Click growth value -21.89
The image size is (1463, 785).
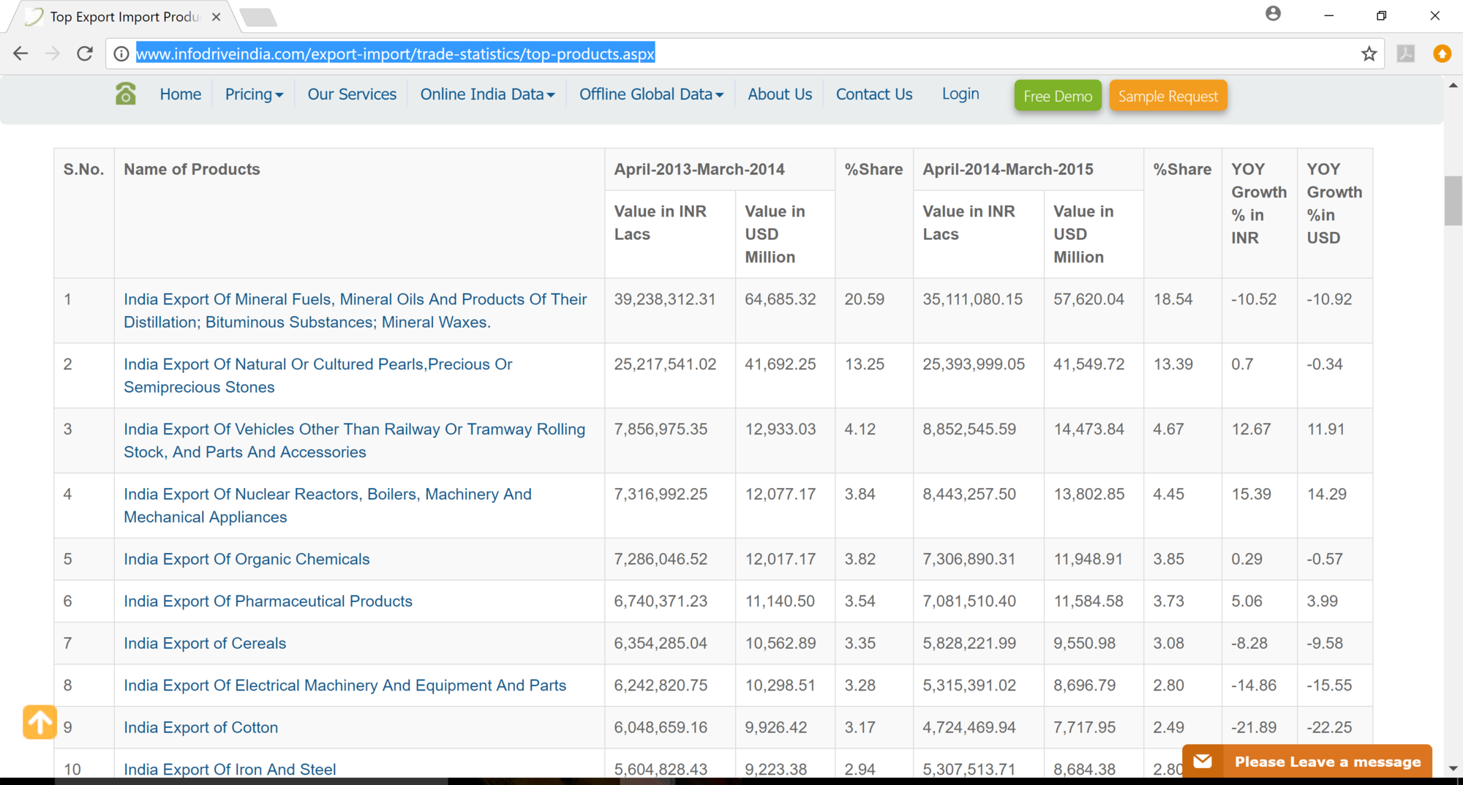coord(1254,727)
